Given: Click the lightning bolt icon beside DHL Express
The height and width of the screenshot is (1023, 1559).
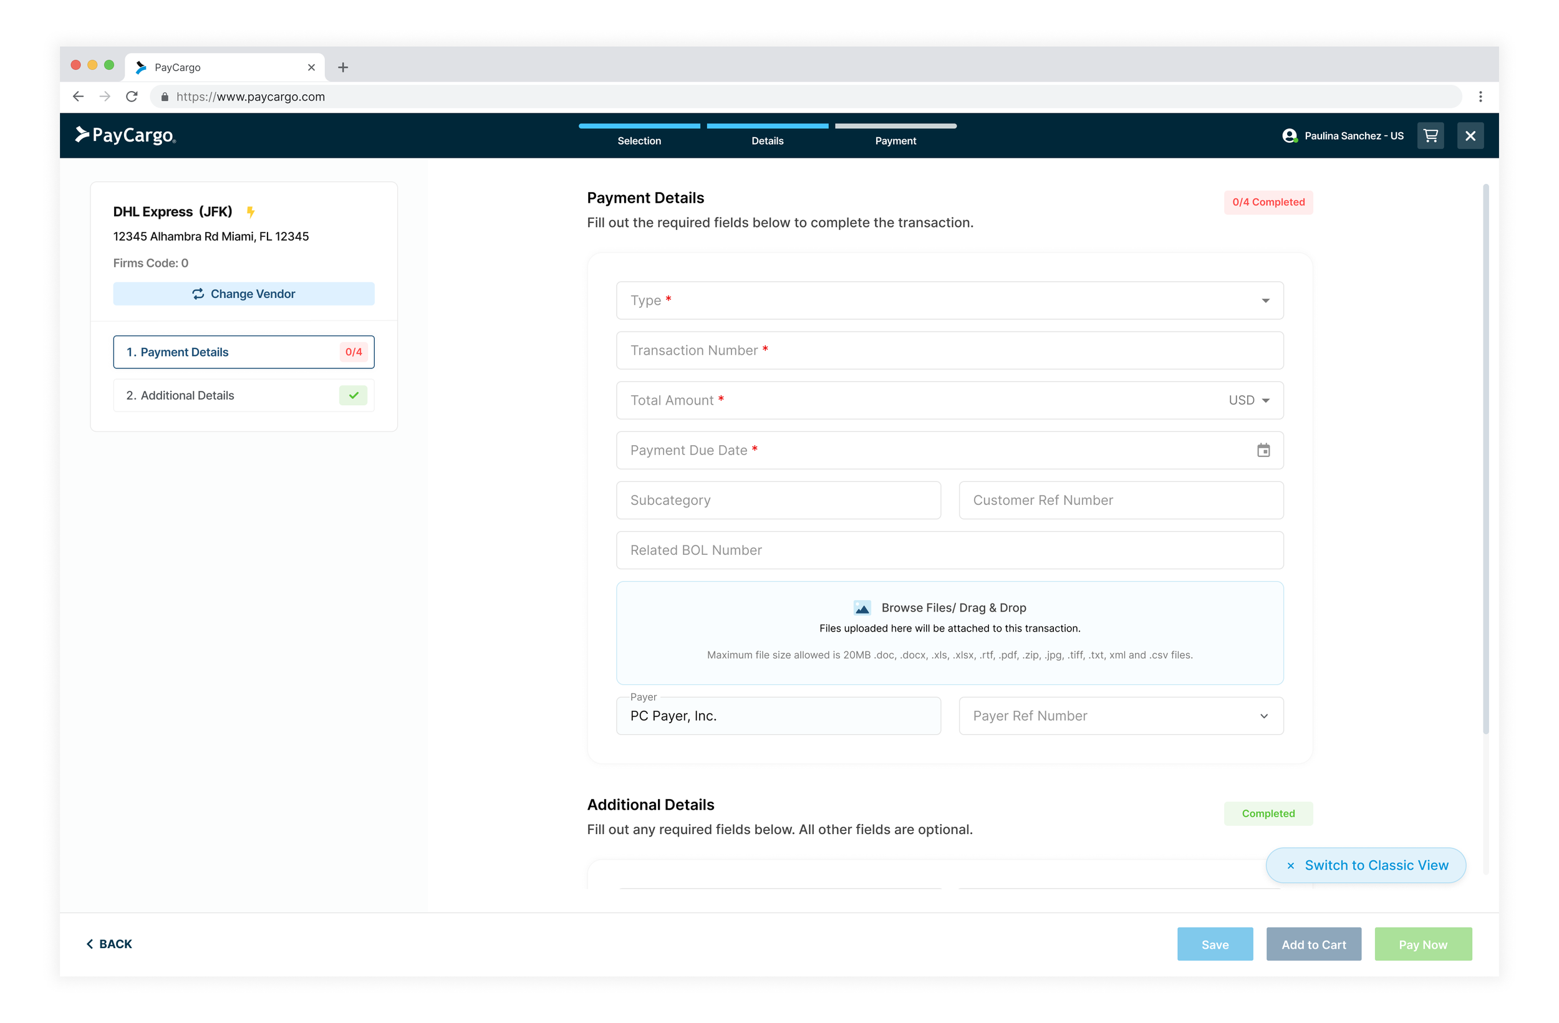Looking at the screenshot, I should tap(250, 211).
